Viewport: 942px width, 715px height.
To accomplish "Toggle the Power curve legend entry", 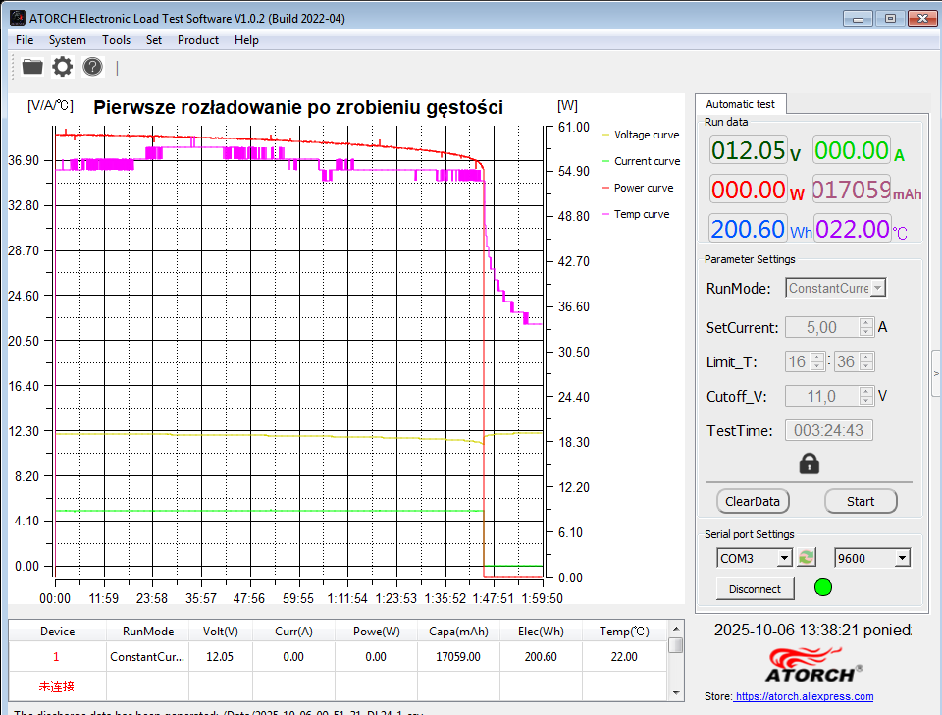I will [638, 188].
